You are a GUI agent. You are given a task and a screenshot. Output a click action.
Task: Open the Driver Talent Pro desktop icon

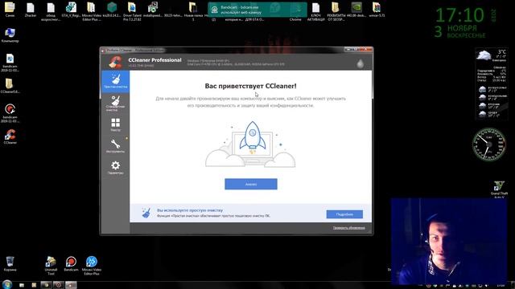[132, 11]
